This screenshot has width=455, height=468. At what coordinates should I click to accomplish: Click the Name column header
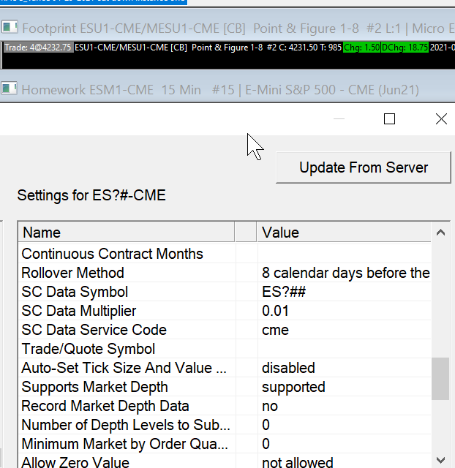pos(127,233)
